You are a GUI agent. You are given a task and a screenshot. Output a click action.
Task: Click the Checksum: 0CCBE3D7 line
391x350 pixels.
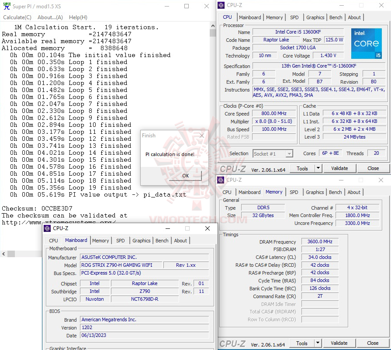point(37,208)
